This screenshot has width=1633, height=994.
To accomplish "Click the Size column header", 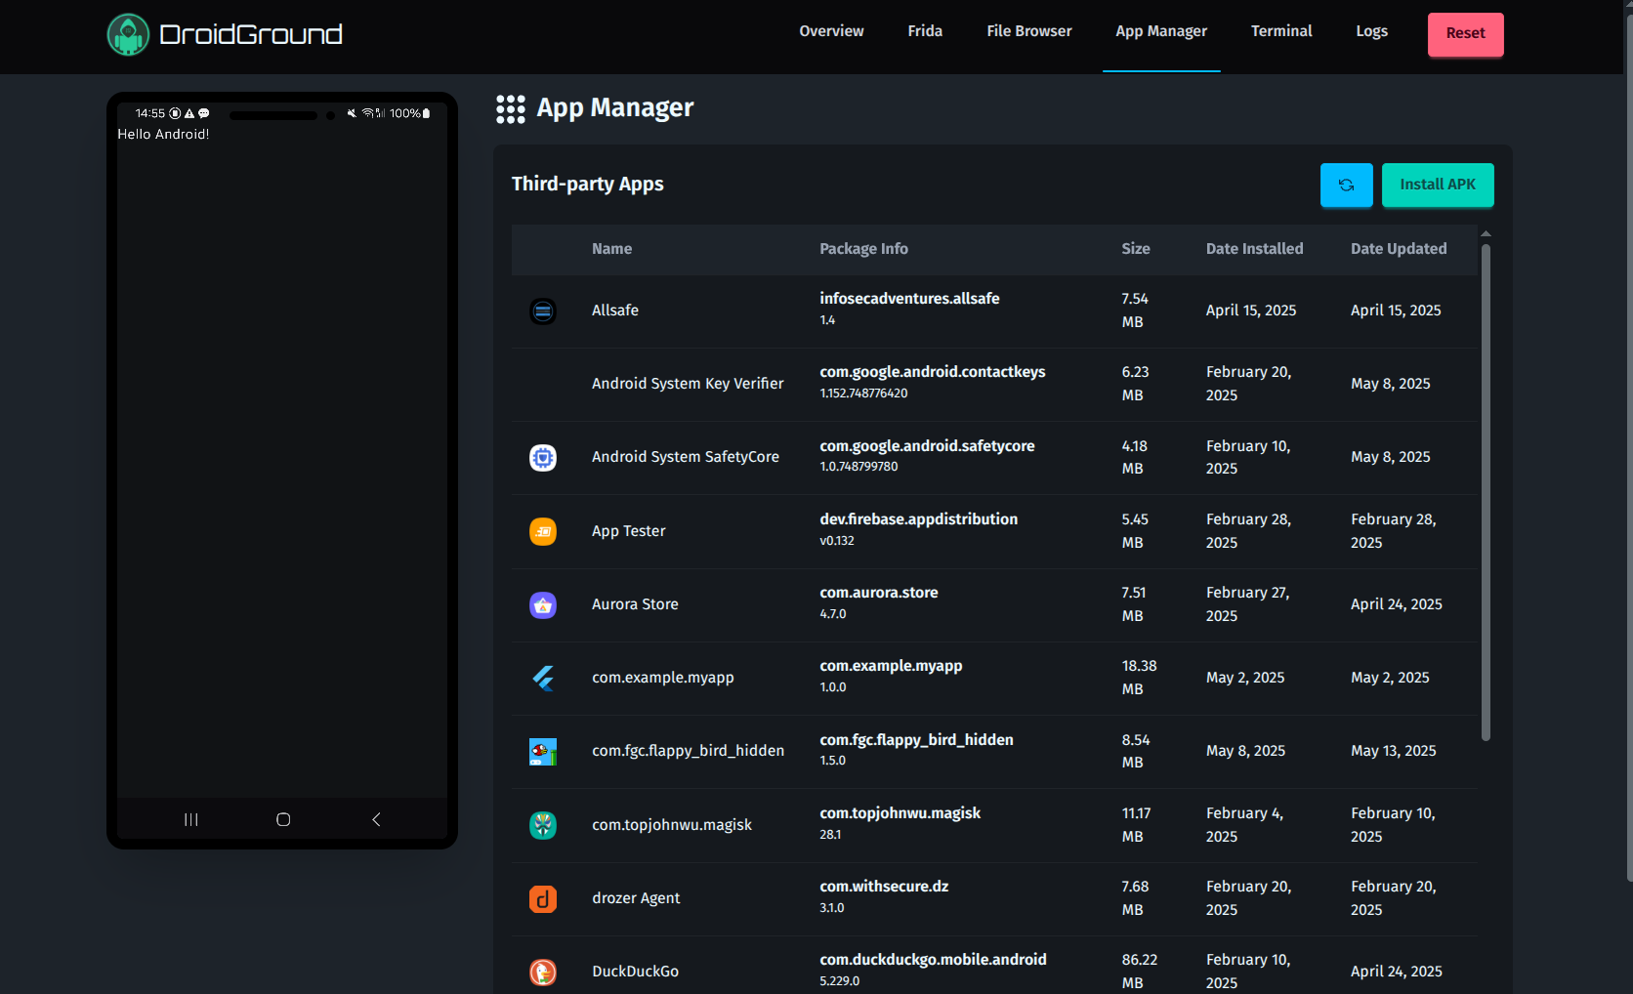I will pos(1135,249).
